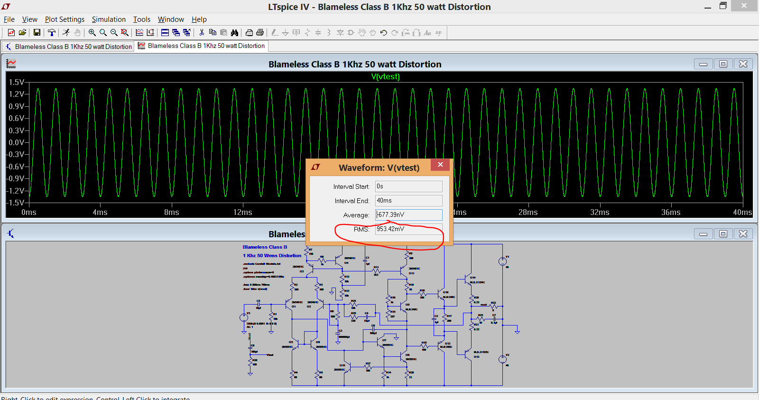The width and height of the screenshot is (759, 400).
Task: Click the Pick Visible Traces toolbar icon
Action: point(139,33)
